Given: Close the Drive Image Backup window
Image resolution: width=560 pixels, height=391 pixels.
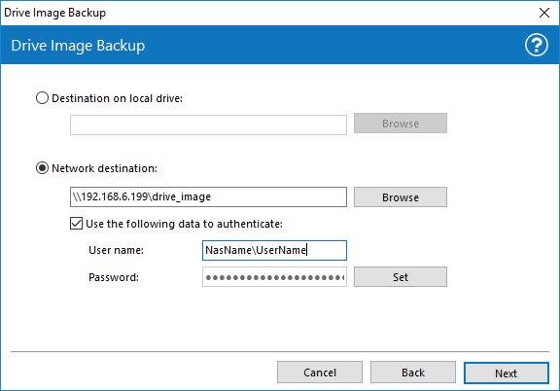Looking at the screenshot, I should coord(543,13).
